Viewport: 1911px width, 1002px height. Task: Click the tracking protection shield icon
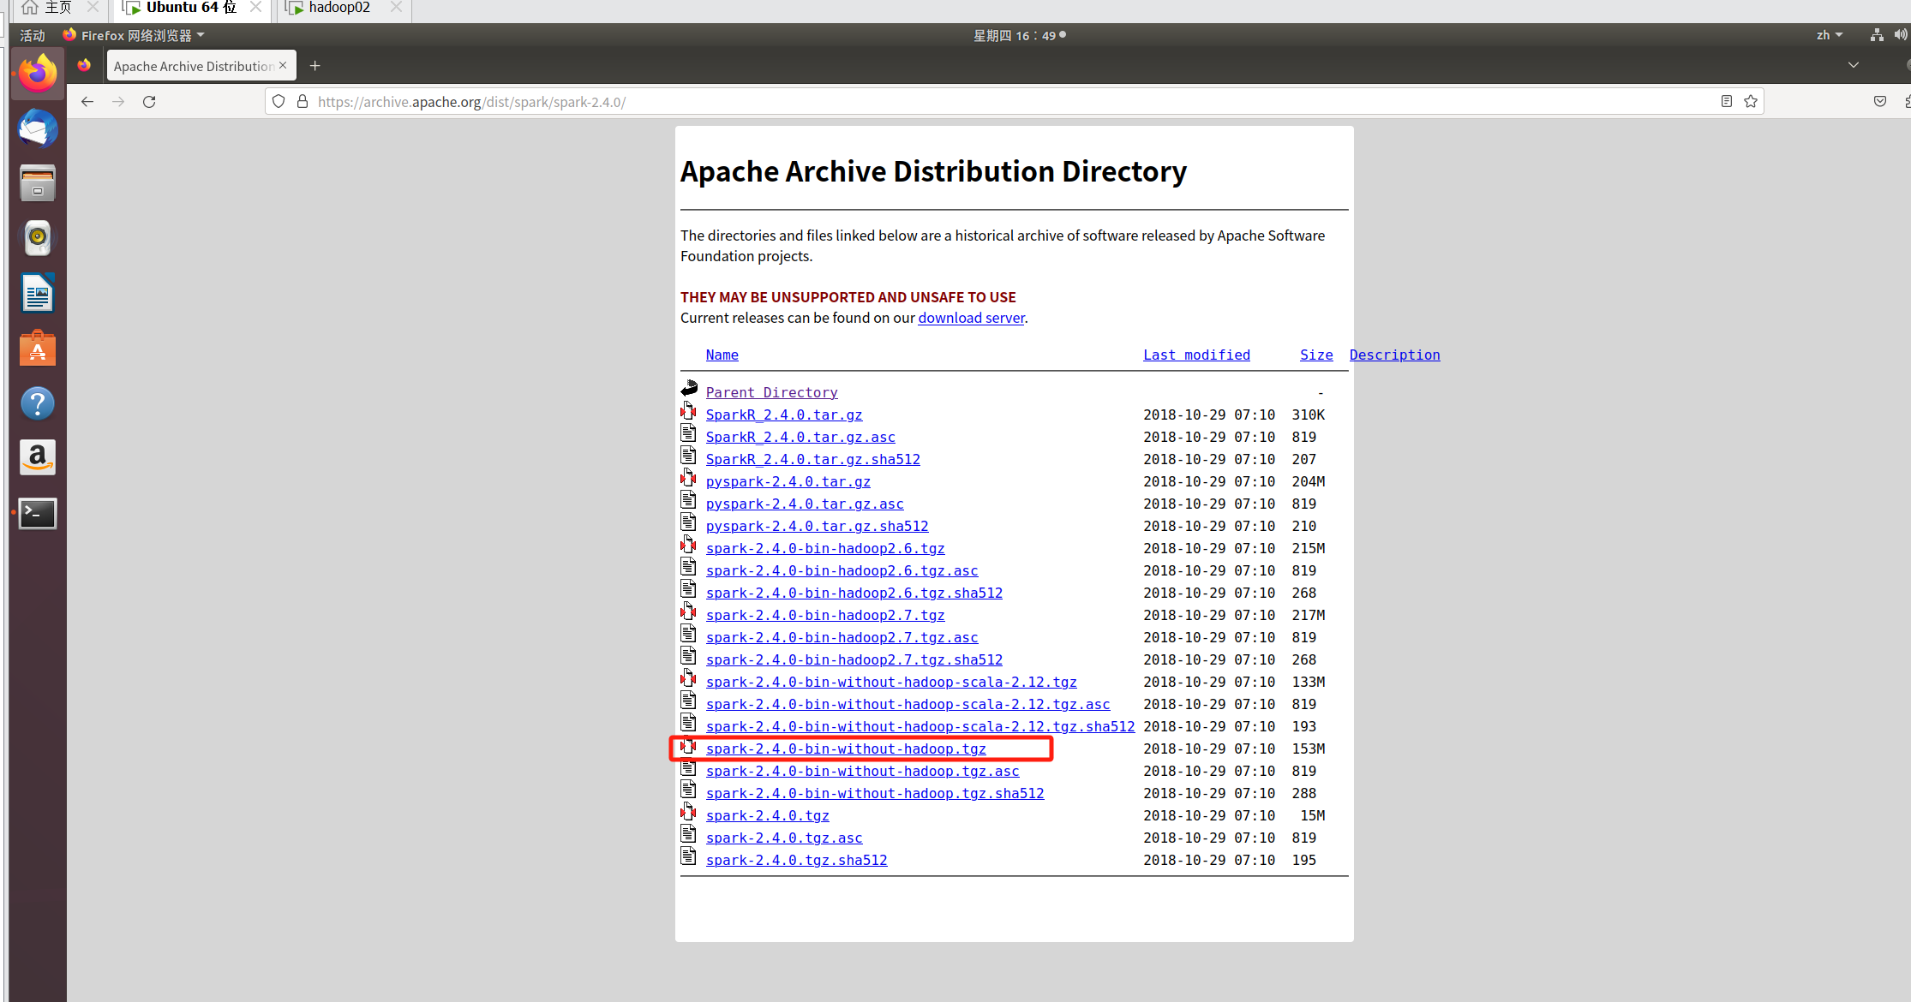coord(279,102)
